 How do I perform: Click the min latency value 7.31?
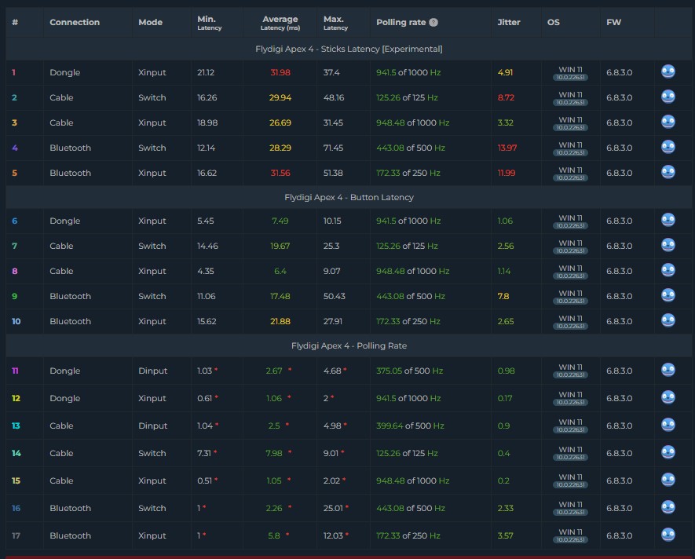[x=204, y=454]
